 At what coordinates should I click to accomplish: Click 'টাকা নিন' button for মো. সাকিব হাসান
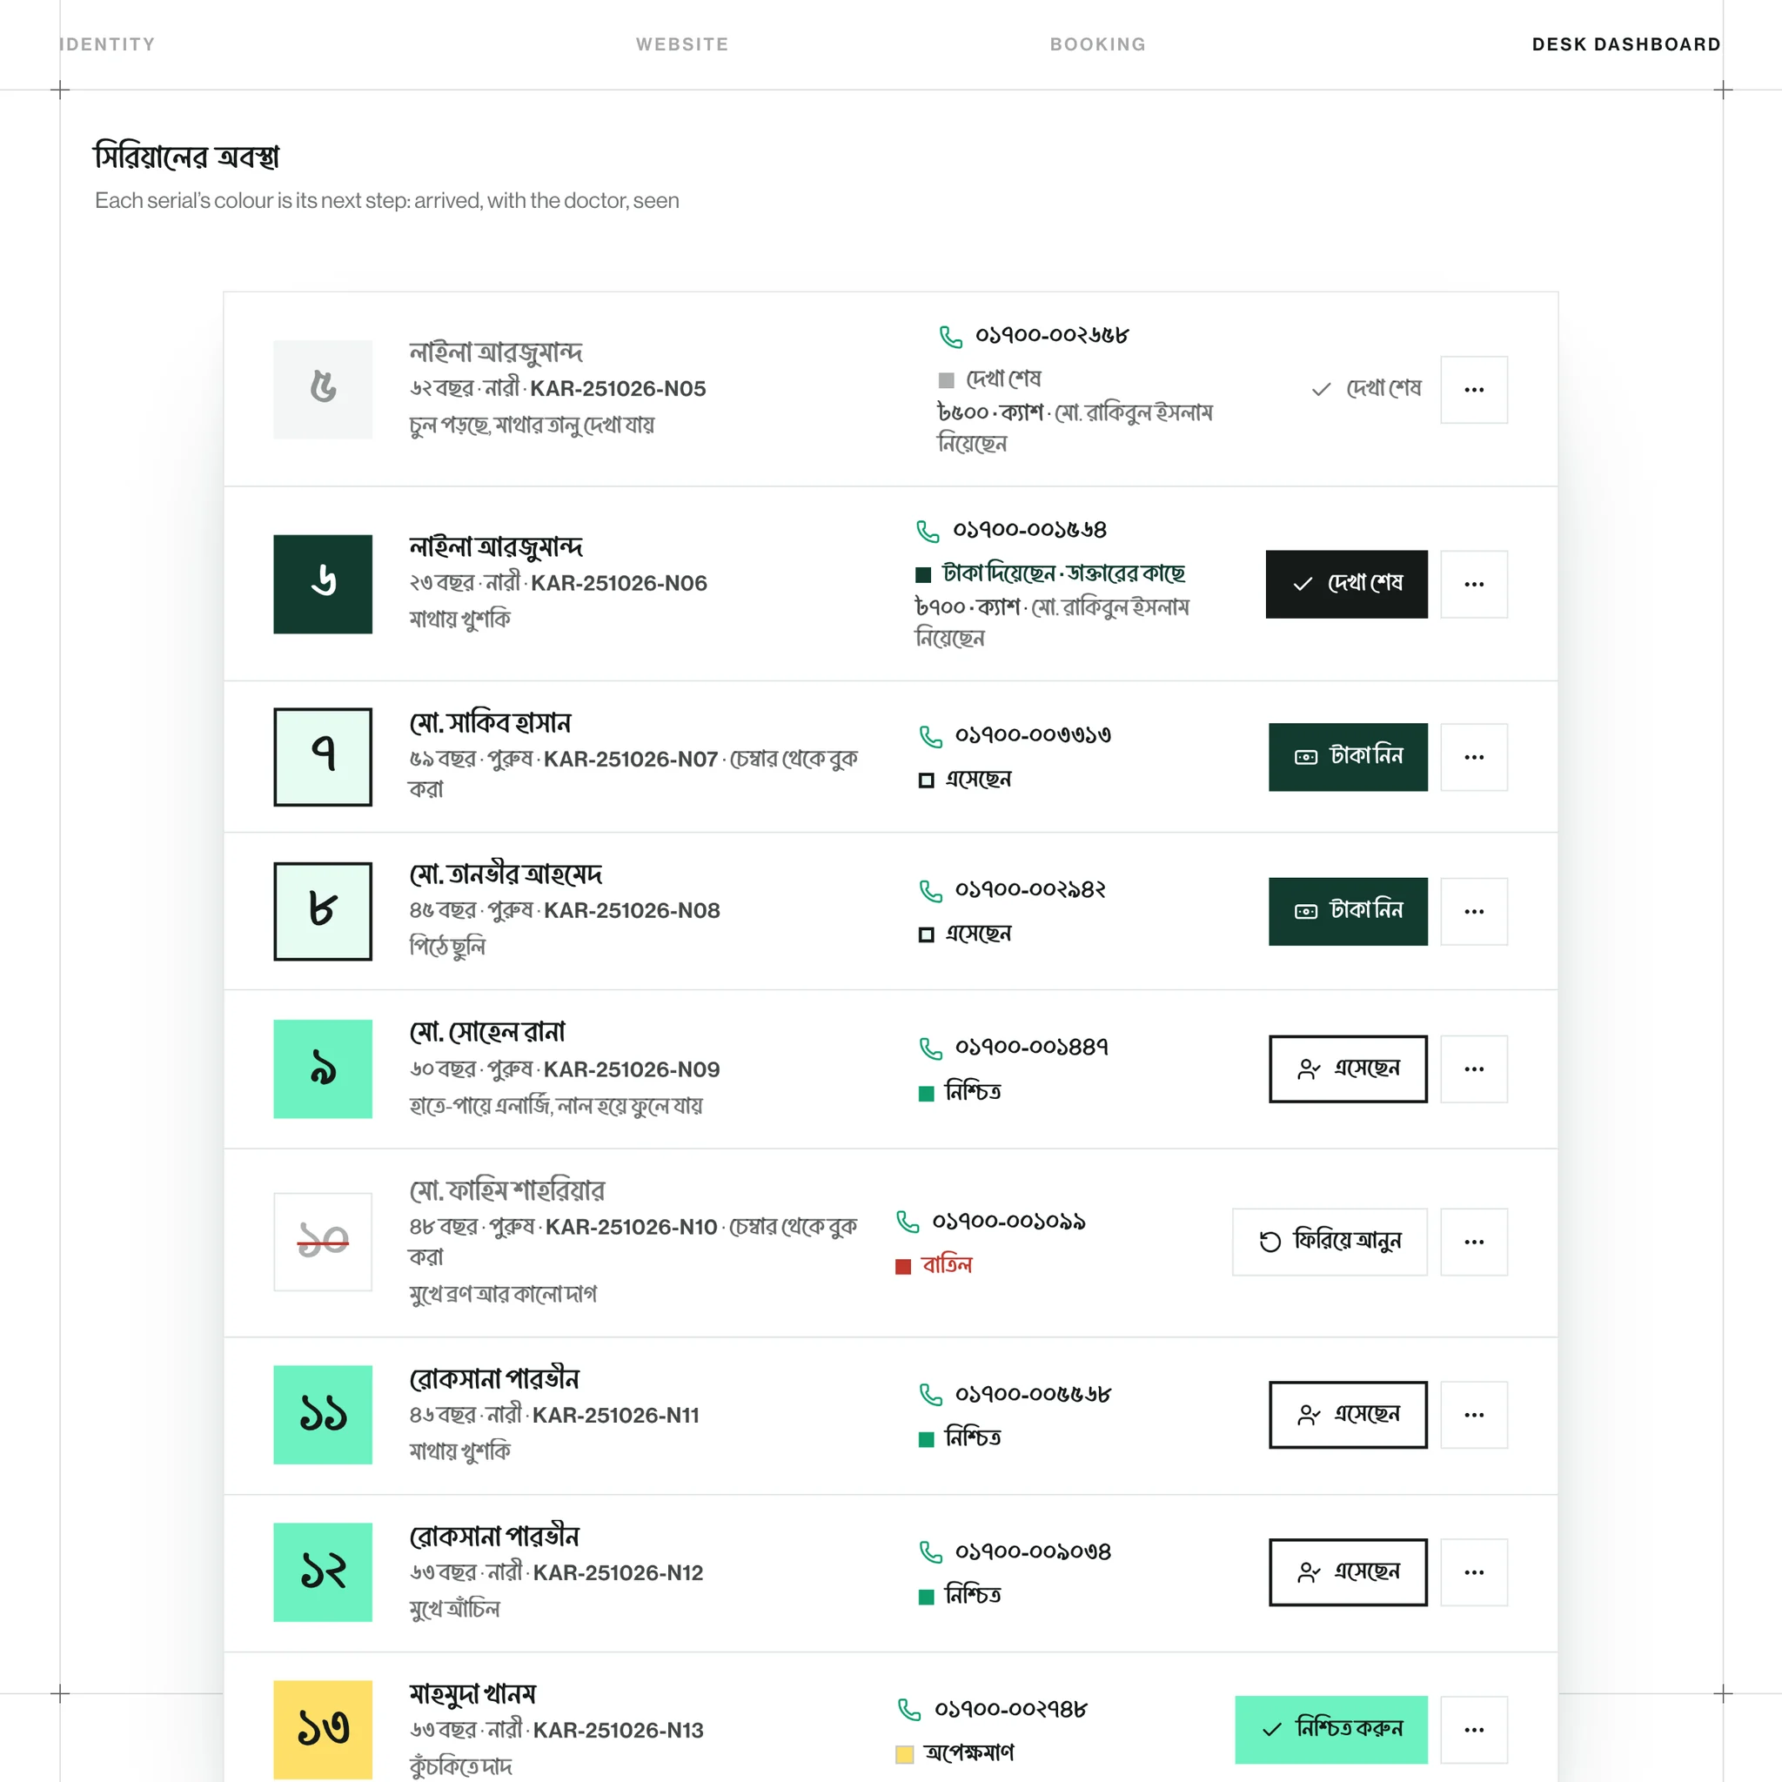1348,756
